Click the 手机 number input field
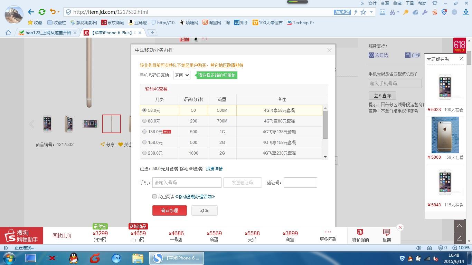The width and height of the screenshot is (472, 265). click(x=187, y=183)
